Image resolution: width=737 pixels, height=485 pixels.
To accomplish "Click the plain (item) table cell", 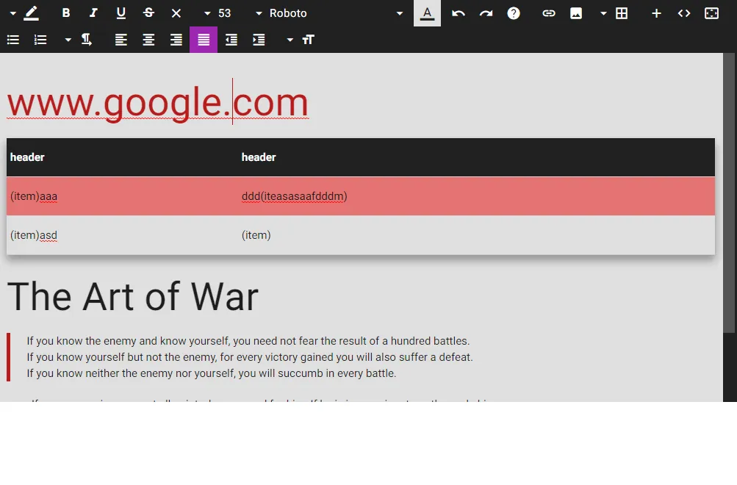I will pyautogui.click(x=476, y=235).
